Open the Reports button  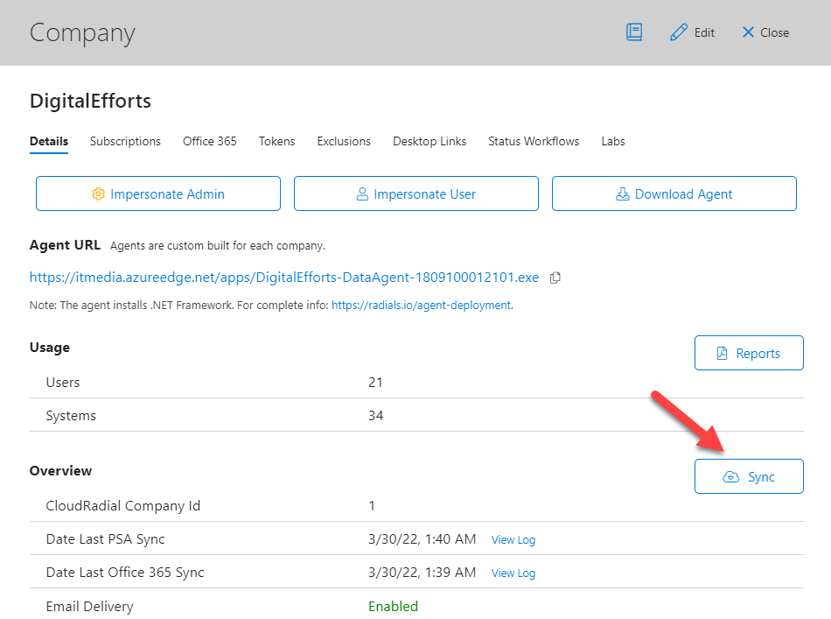click(x=749, y=353)
